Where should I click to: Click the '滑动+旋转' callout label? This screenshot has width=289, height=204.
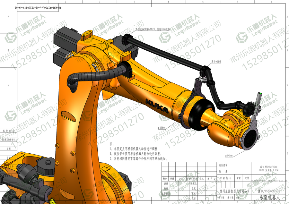tap(216, 62)
